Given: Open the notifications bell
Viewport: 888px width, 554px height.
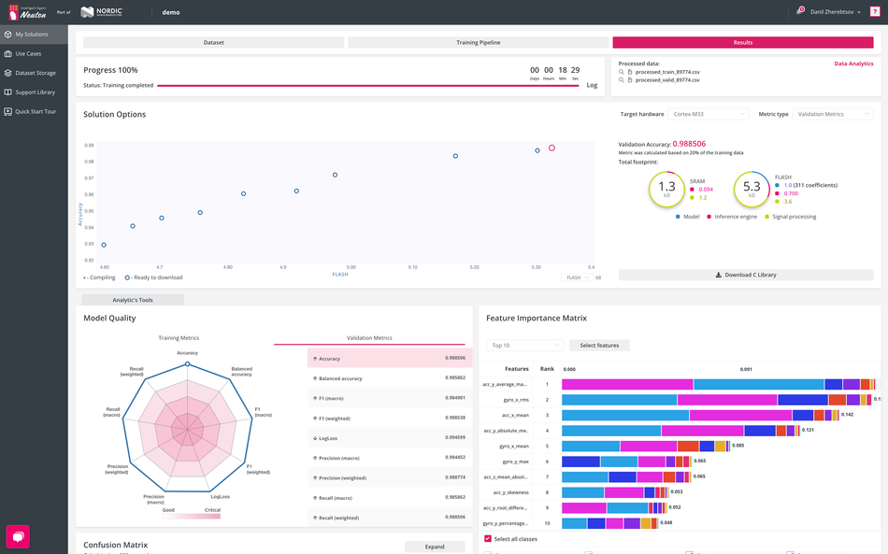Looking at the screenshot, I should (x=801, y=11).
